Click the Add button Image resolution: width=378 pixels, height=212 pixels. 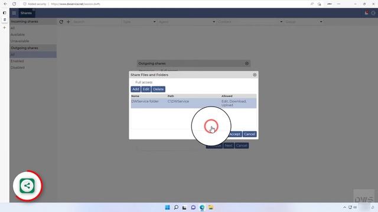pyautogui.click(x=135, y=89)
